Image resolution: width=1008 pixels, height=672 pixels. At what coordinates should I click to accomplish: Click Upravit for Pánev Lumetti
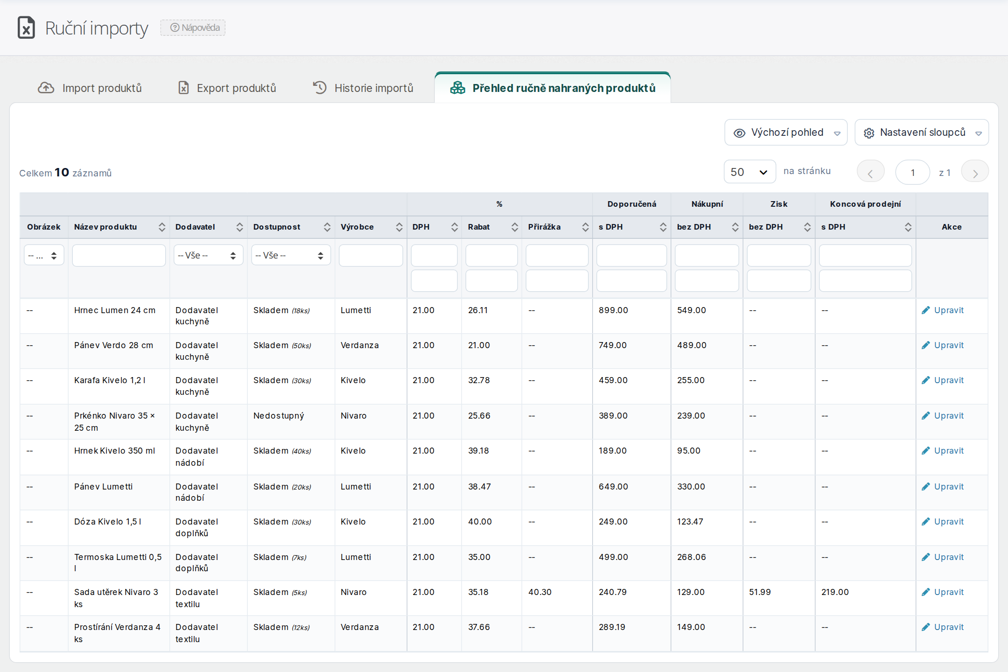pyautogui.click(x=943, y=487)
